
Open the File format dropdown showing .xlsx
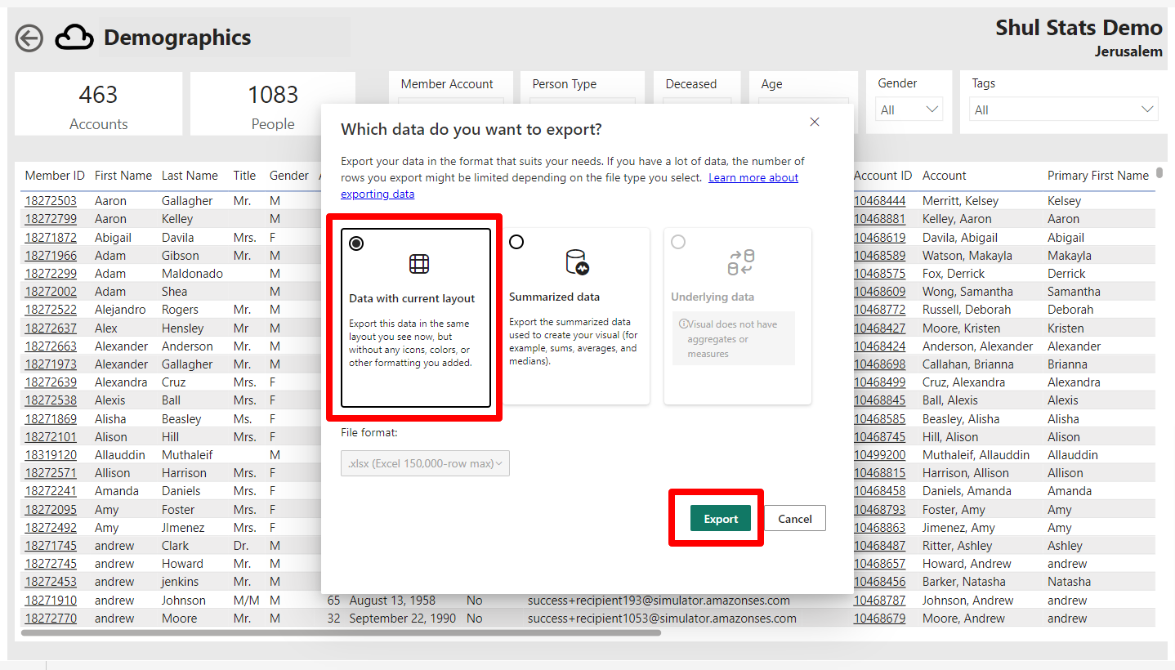pyautogui.click(x=425, y=462)
